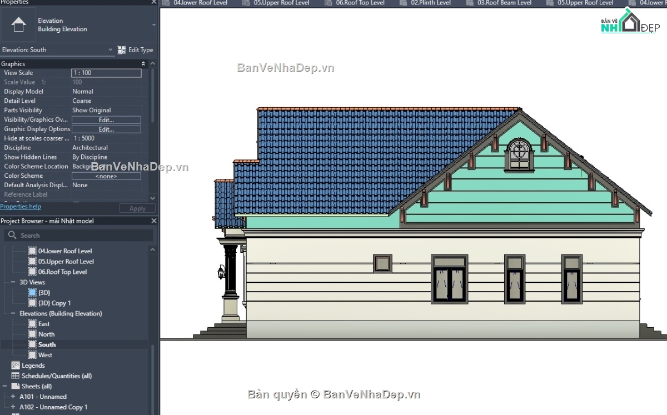Image resolution: width=667 pixels, height=415 pixels.
Task: Click the Properties palette scroll-down arrow
Action: [x=153, y=198]
